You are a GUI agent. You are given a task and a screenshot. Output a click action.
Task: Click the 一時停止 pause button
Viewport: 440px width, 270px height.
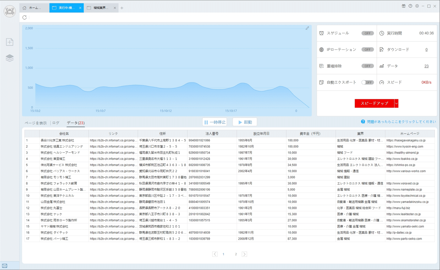pos(214,122)
